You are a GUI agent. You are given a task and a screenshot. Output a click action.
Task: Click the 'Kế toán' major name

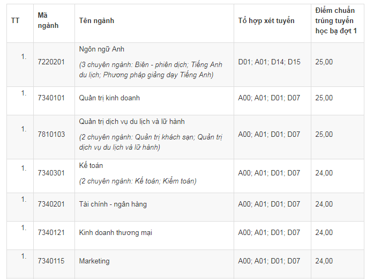[x=91, y=166]
